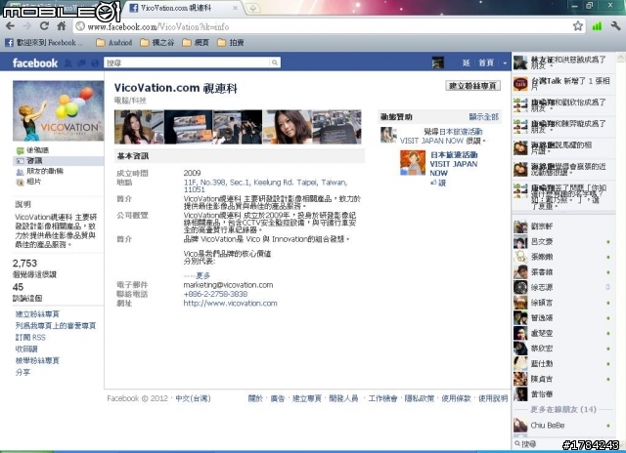Click the Subscribe via RSS link
Screen dimensions: 626x453
30,337
